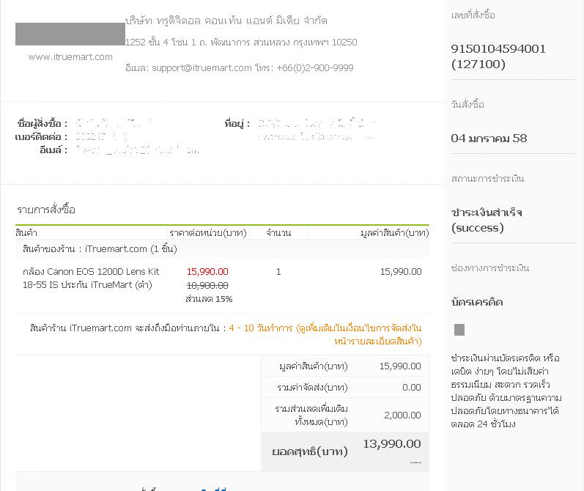Click column header สินค้า
This screenshot has width=584, height=491.
tap(26, 233)
